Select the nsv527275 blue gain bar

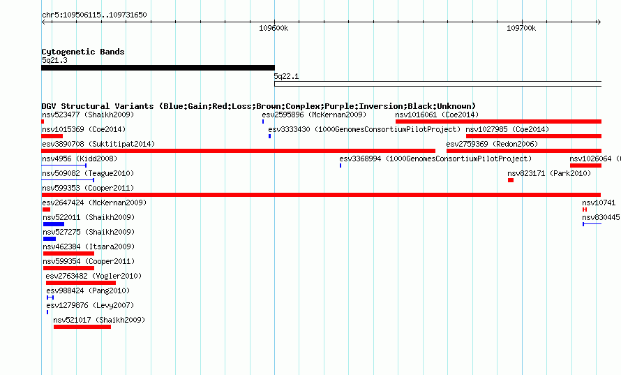[50, 239]
